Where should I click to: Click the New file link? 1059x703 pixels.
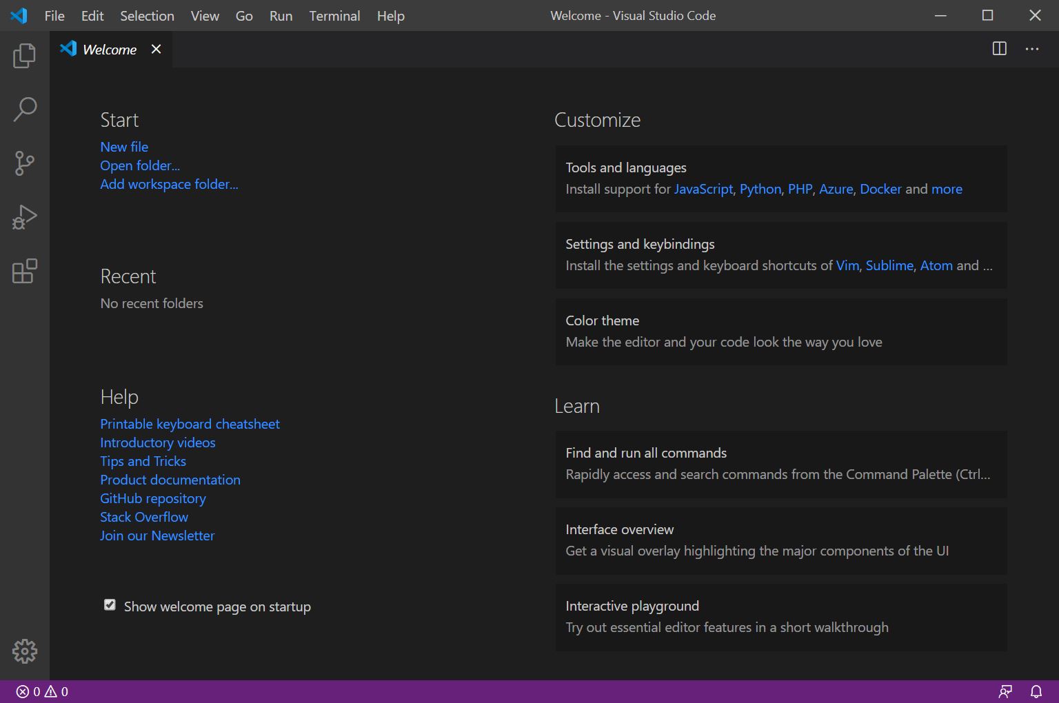tap(124, 147)
